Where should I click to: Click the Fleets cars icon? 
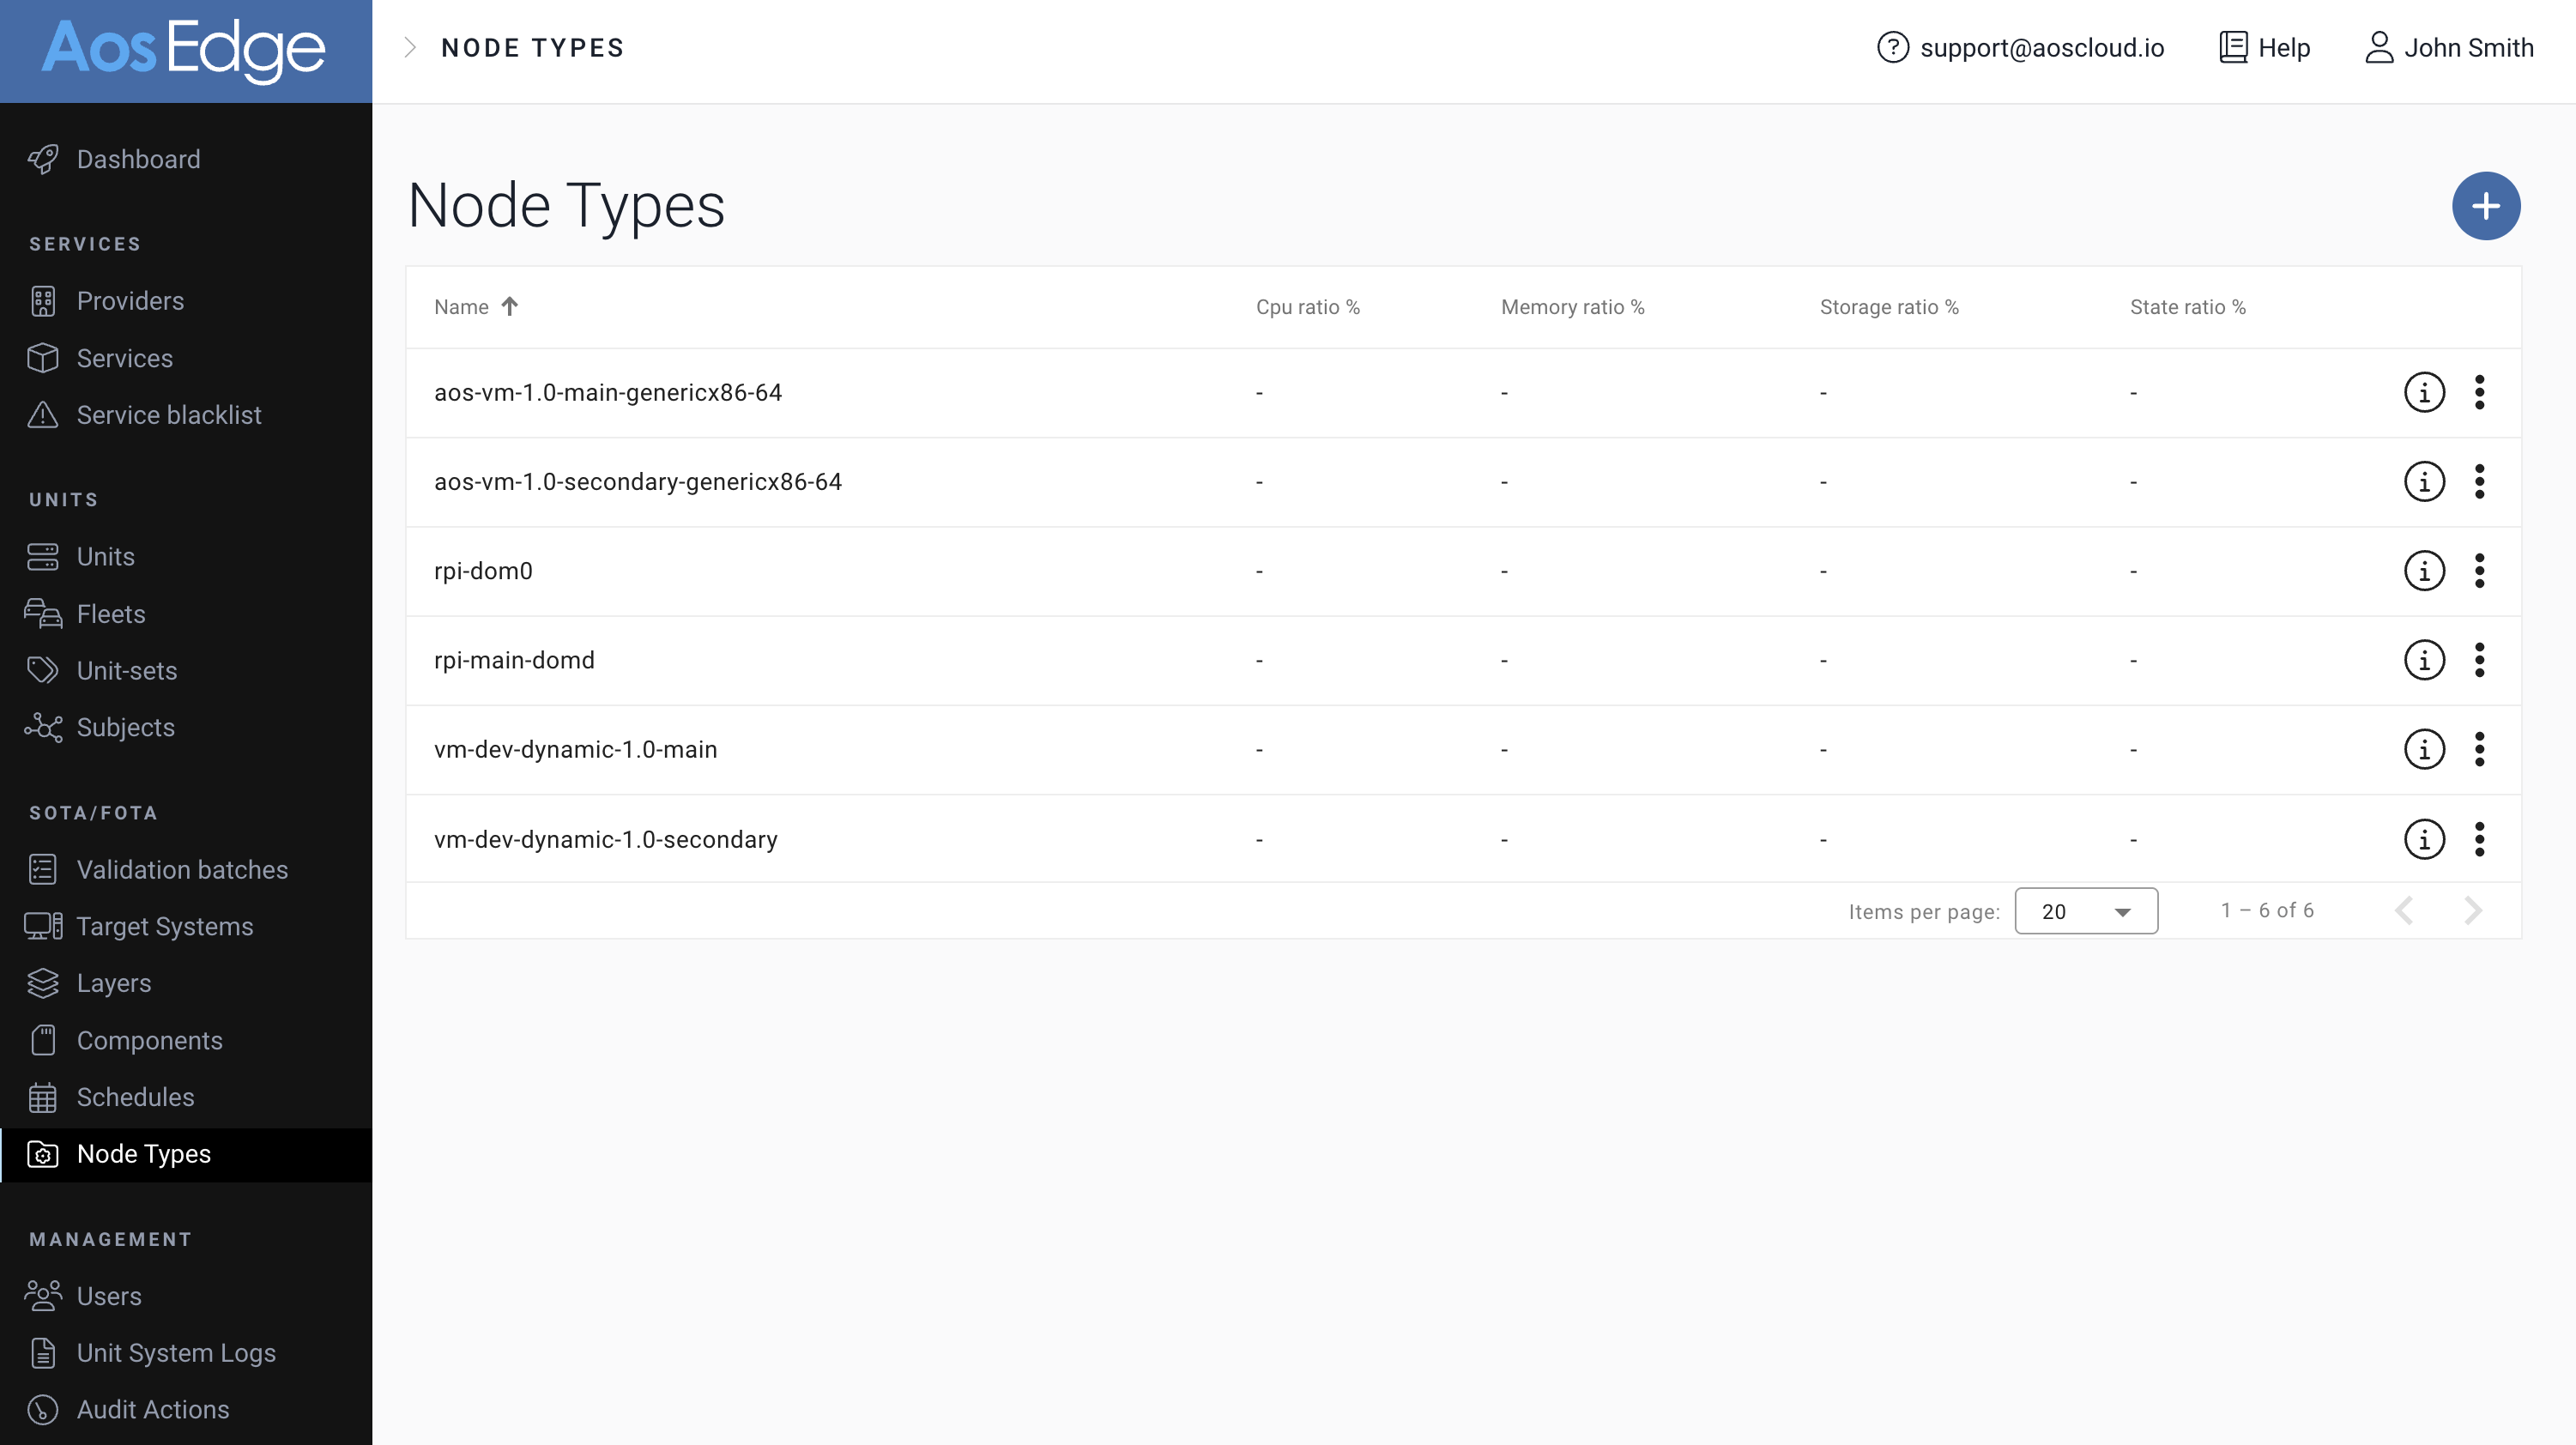[43, 614]
